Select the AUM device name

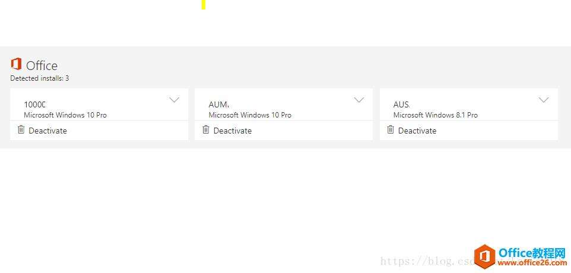pos(218,105)
